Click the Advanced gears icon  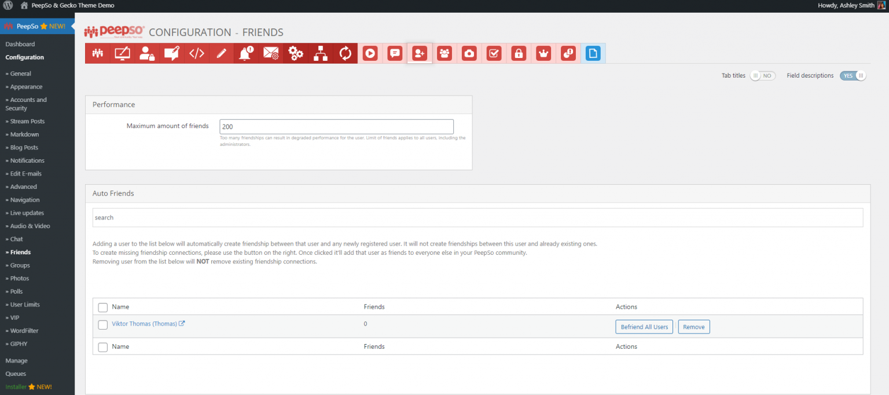tap(296, 53)
